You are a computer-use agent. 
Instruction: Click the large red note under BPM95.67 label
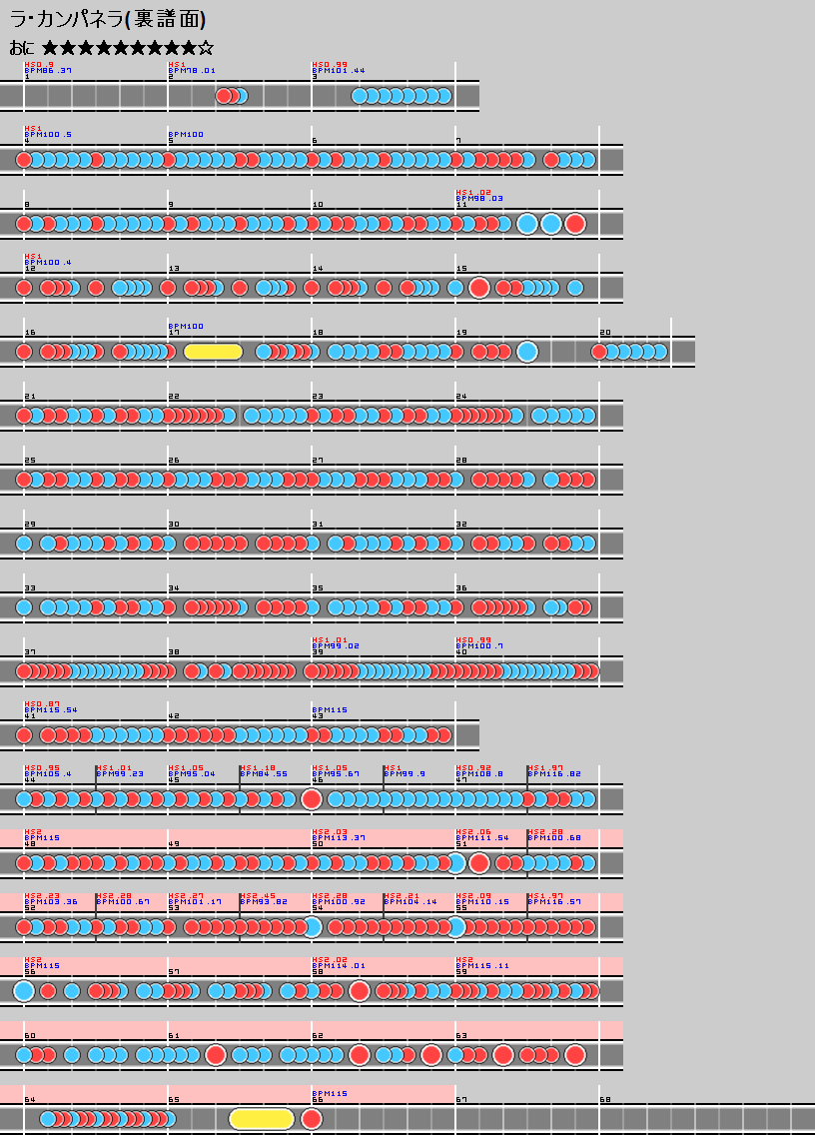click(312, 799)
